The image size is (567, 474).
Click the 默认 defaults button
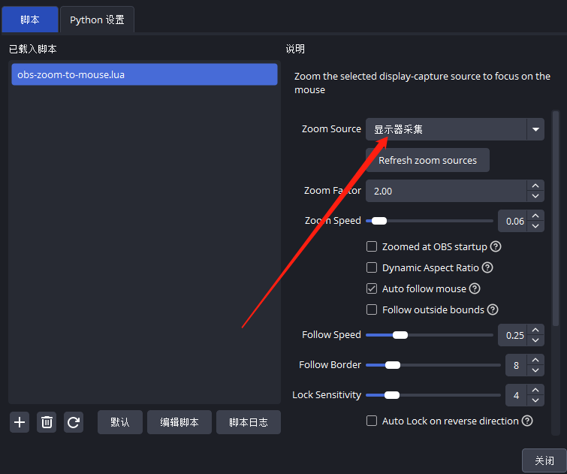120,422
